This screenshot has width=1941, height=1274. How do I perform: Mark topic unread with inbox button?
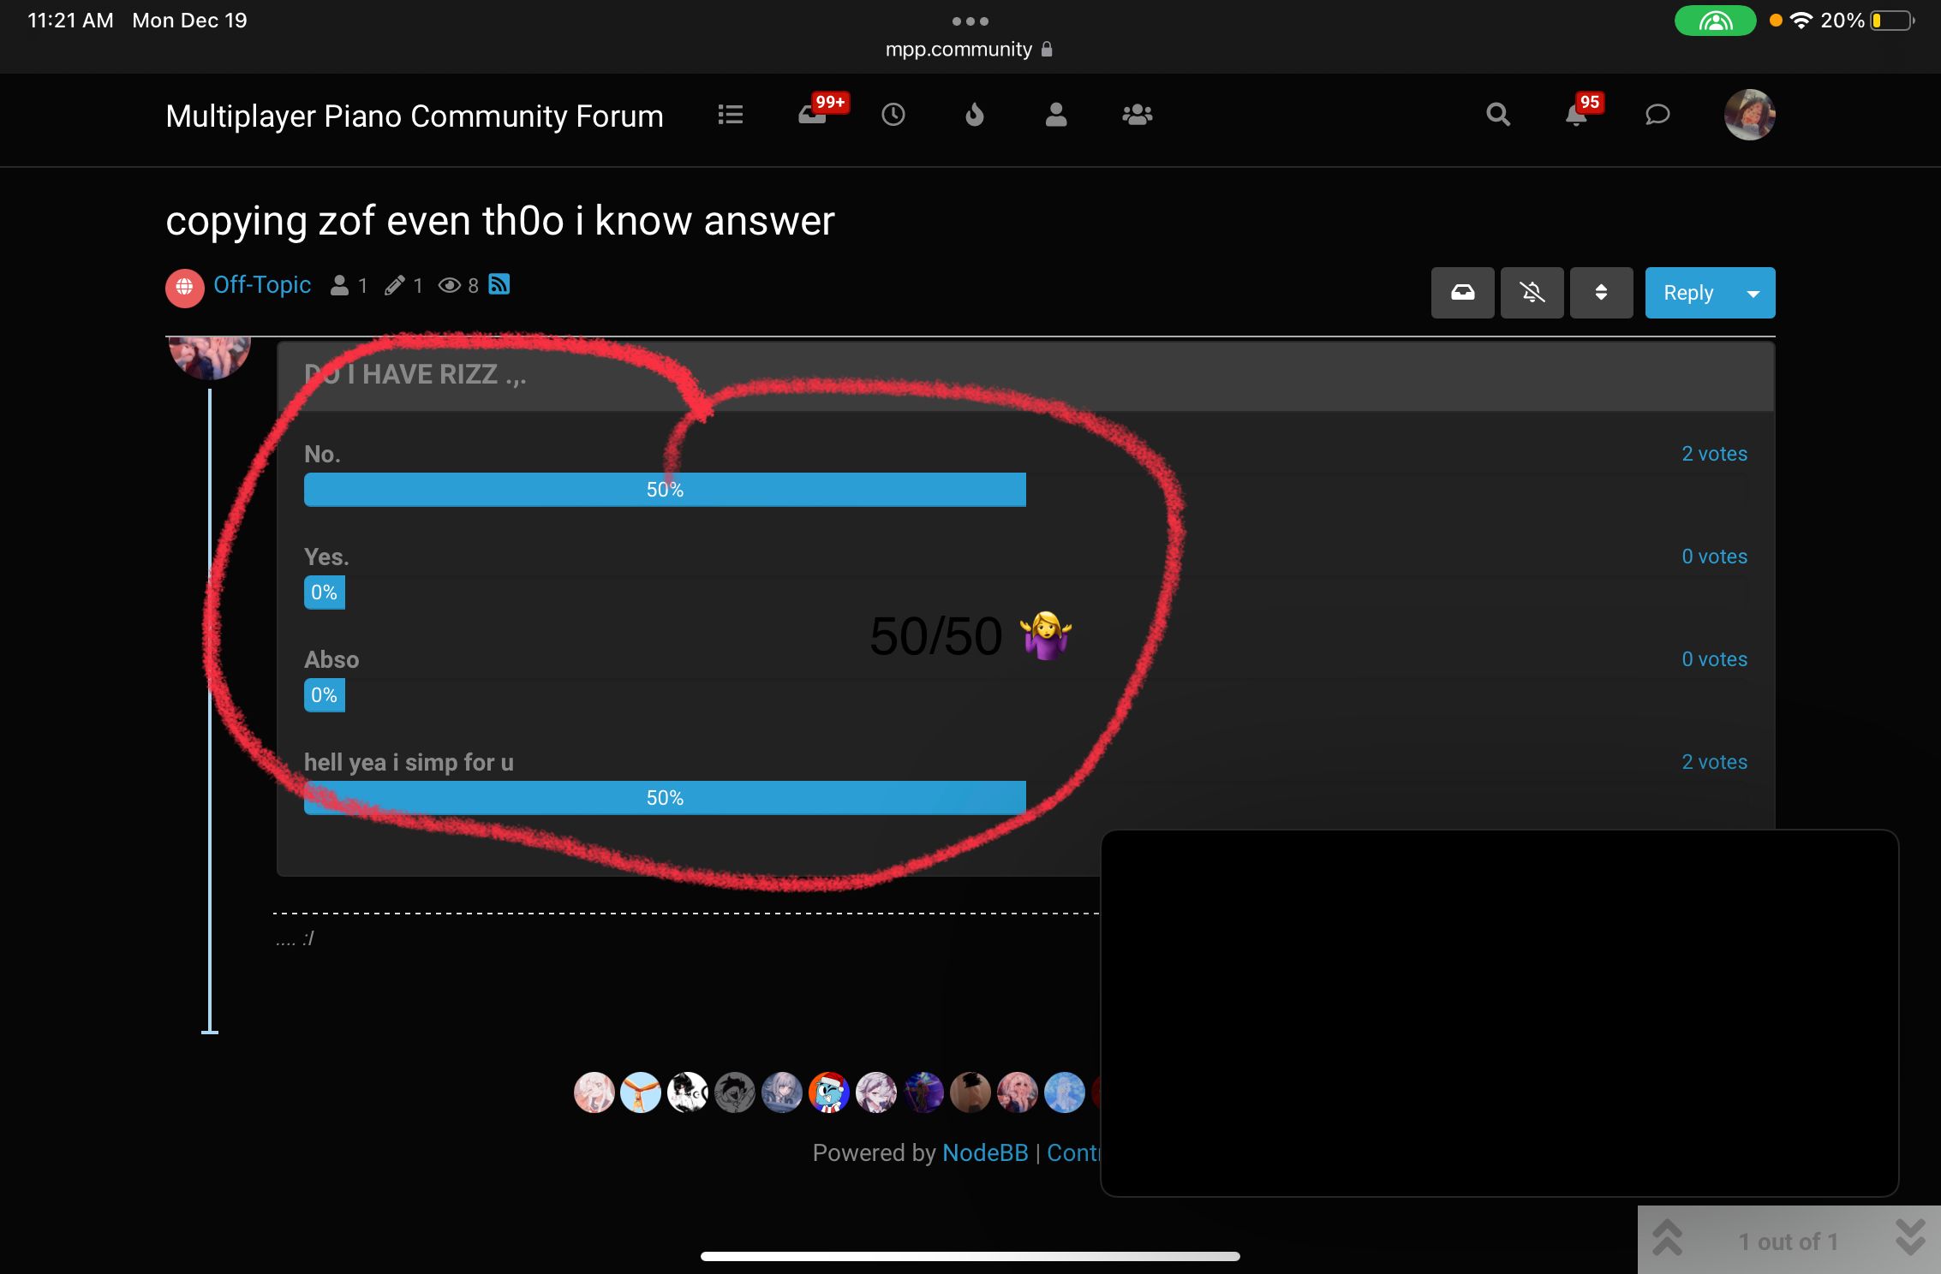1463,293
